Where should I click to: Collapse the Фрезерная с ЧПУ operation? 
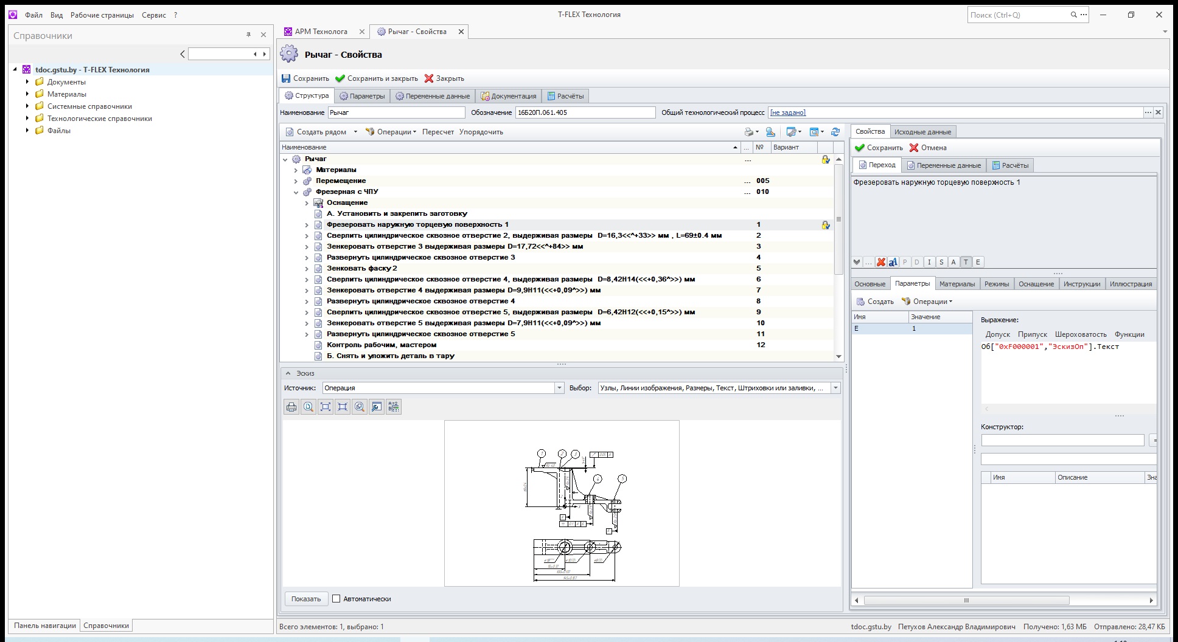296,192
